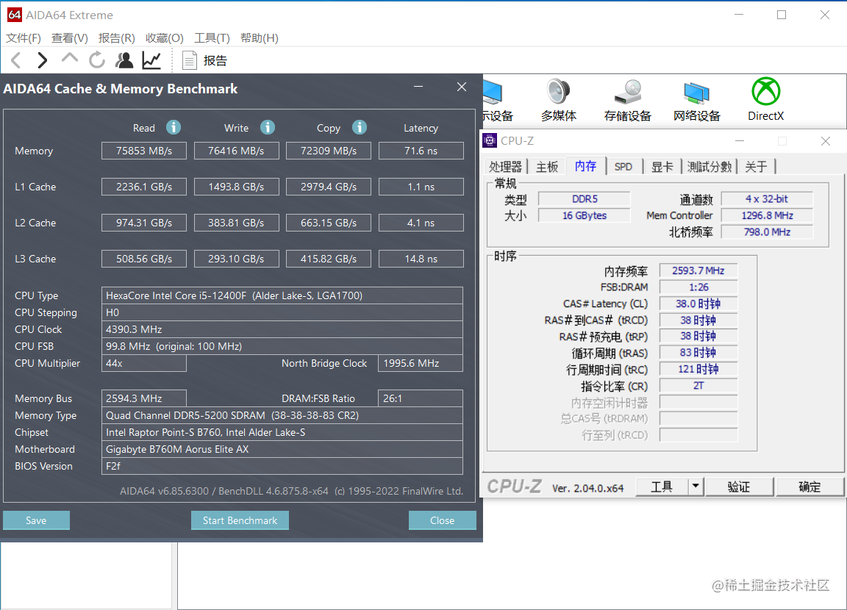Click the AIDA64 Extreme title bar logo
Screen dimensions: 847x610
point(15,15)
